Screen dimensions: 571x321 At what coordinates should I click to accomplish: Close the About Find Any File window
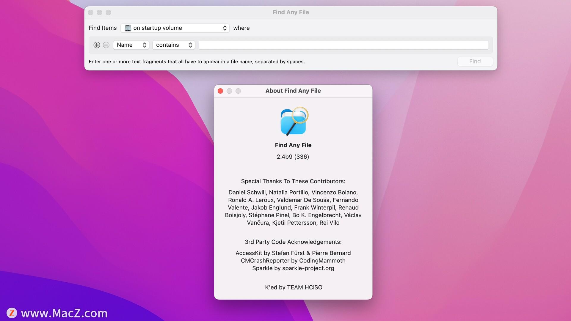point(220,91)
